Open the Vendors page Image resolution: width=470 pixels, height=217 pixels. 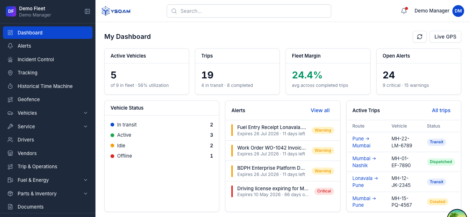[48, 153]
